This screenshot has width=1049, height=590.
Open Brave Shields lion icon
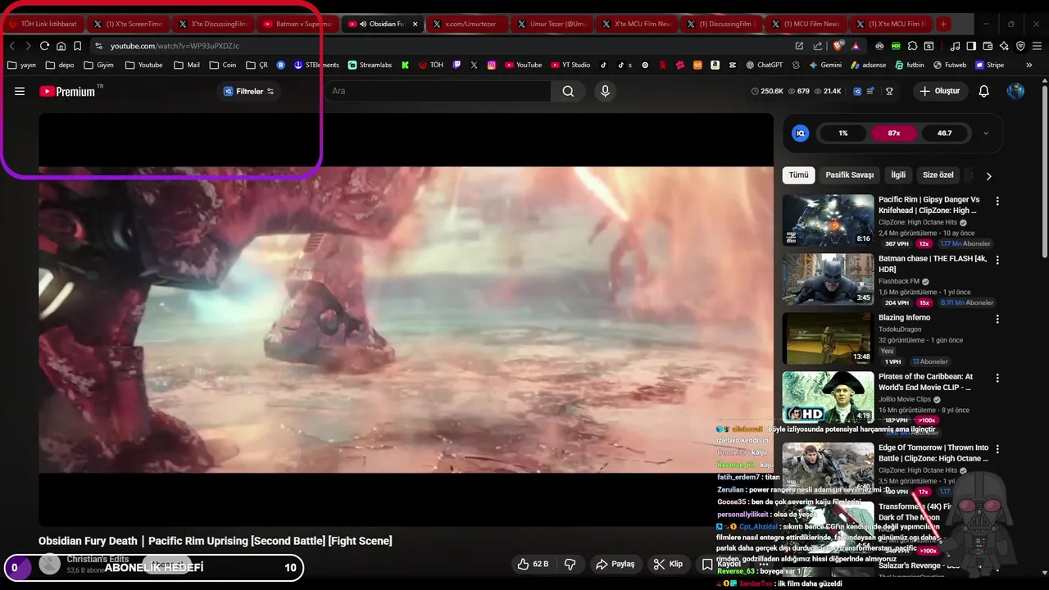(839, 46)
